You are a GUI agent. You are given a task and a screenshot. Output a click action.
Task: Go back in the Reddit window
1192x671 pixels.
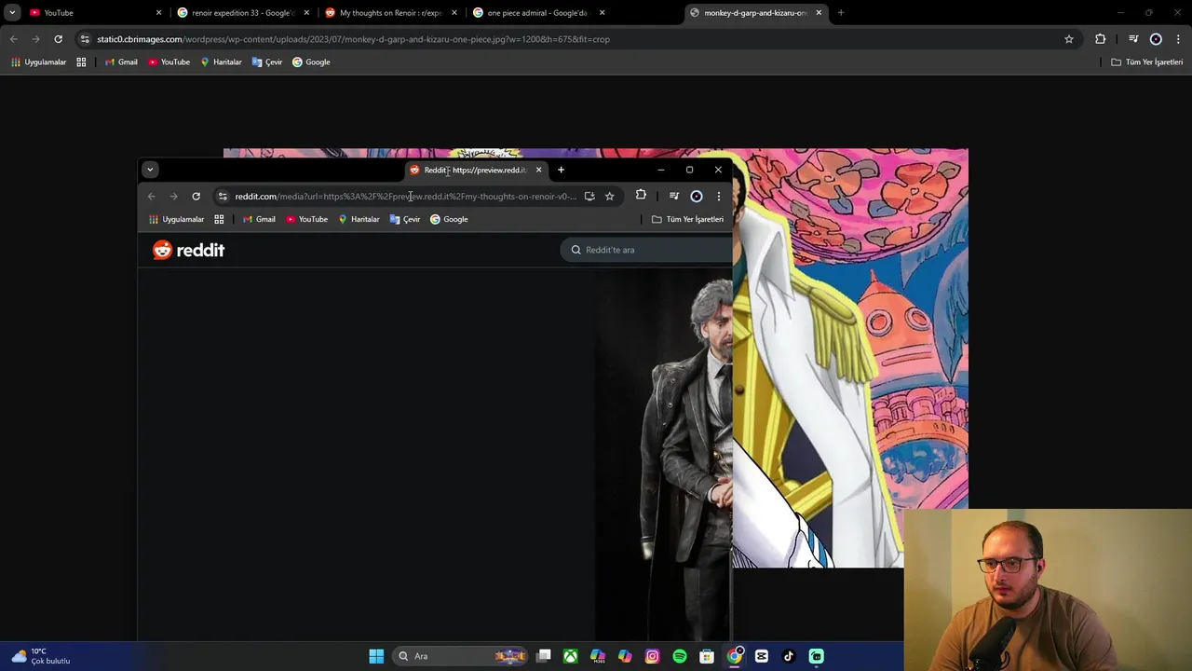click(x=151, y=196)
